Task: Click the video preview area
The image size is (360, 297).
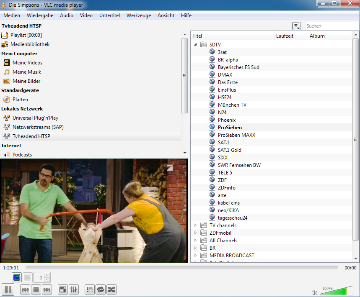Action: (x=94, y=210)
